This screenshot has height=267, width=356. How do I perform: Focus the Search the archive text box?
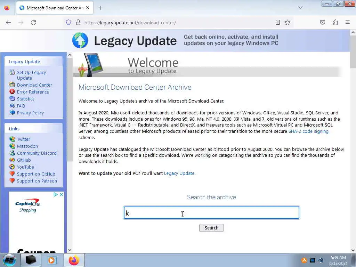click(211, 213)
